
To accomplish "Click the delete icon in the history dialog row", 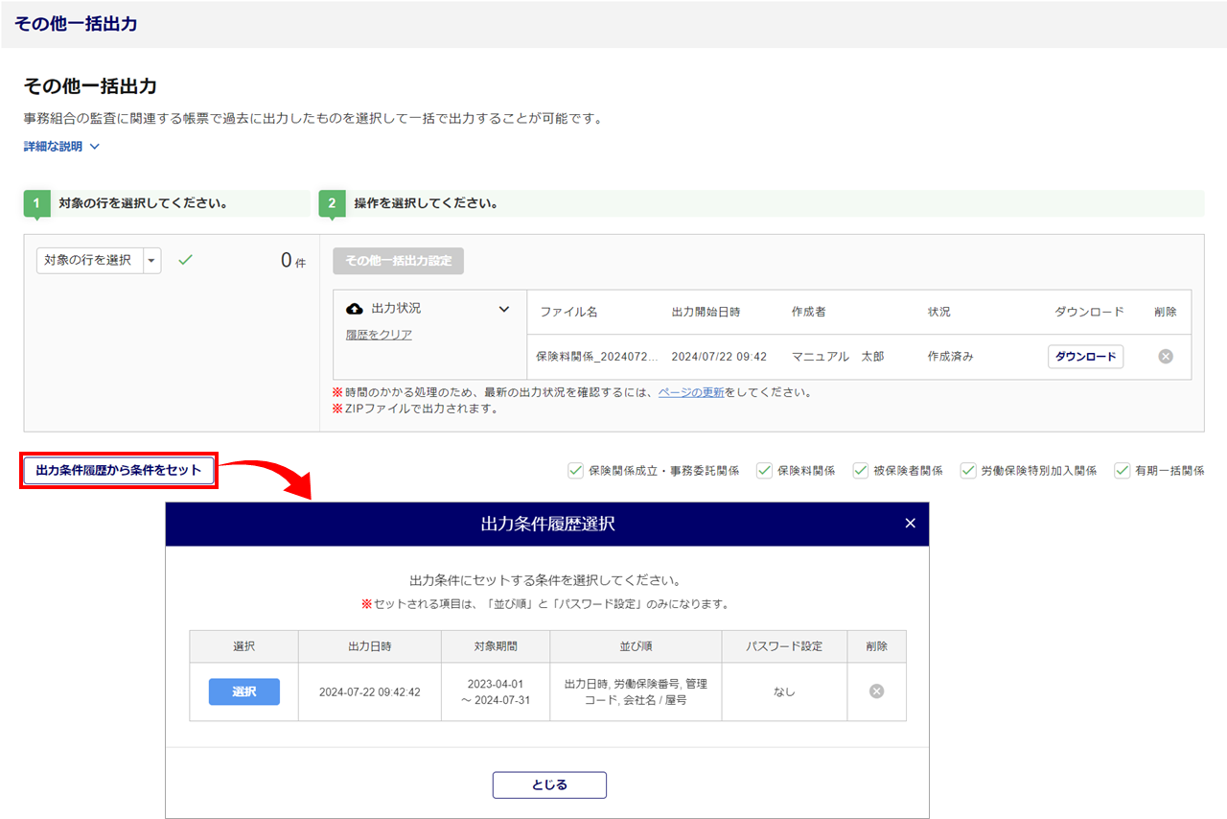I will 876,691.
